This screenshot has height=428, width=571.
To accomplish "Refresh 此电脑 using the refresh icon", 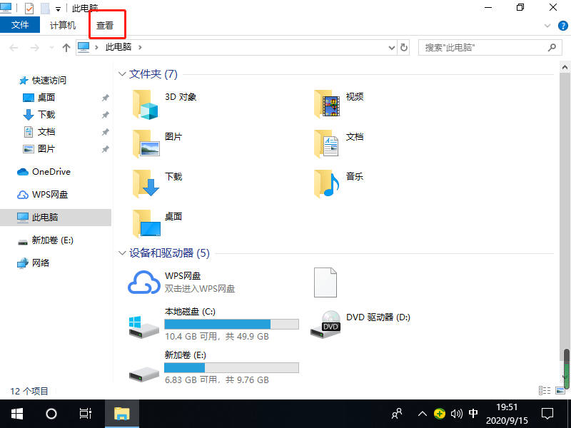I will click(x=403, y=47).
